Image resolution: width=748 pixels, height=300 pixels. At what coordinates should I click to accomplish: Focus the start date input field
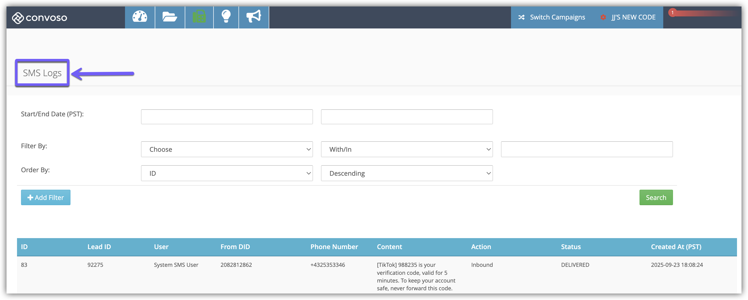[x=227, y=117]
